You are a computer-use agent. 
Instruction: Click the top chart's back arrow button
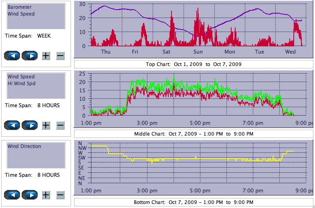pos(12,56)
